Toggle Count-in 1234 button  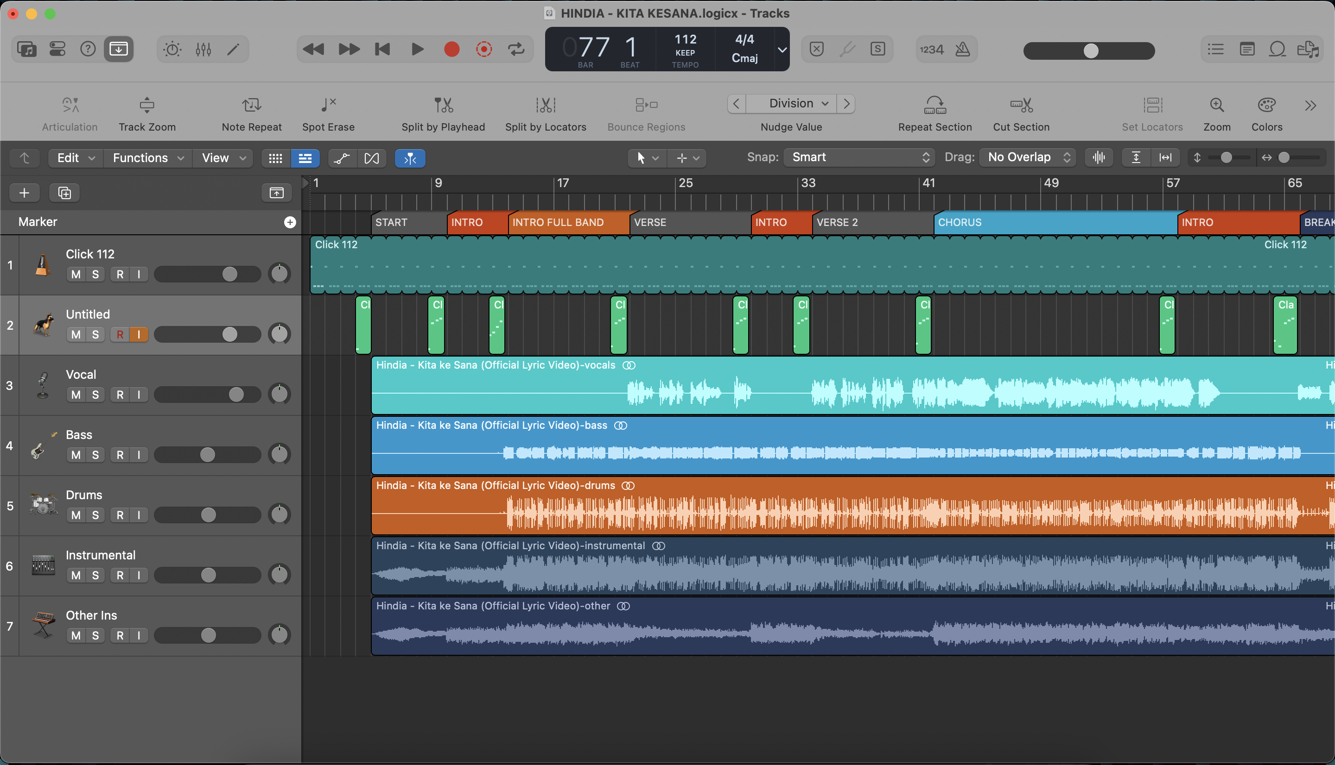point(932,50)
